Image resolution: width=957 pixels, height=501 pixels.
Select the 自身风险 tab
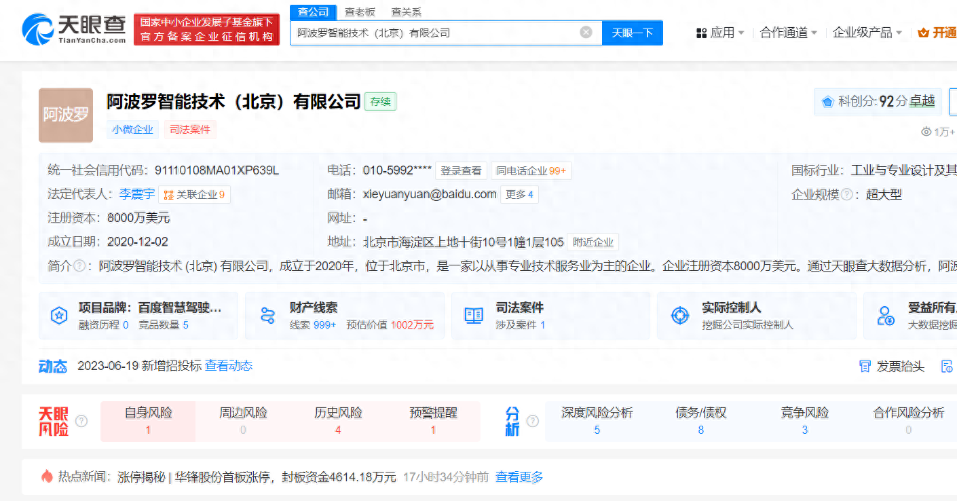coord(148,422)
